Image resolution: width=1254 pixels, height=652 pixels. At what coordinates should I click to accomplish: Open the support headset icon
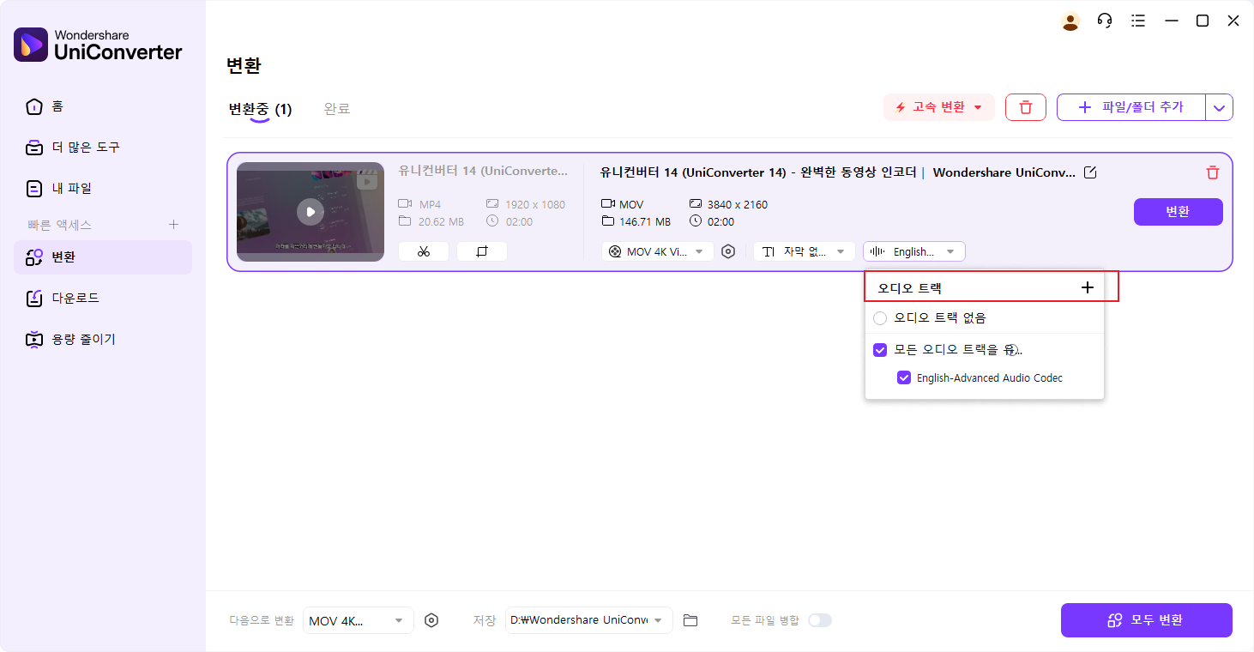click(1105, 21)
